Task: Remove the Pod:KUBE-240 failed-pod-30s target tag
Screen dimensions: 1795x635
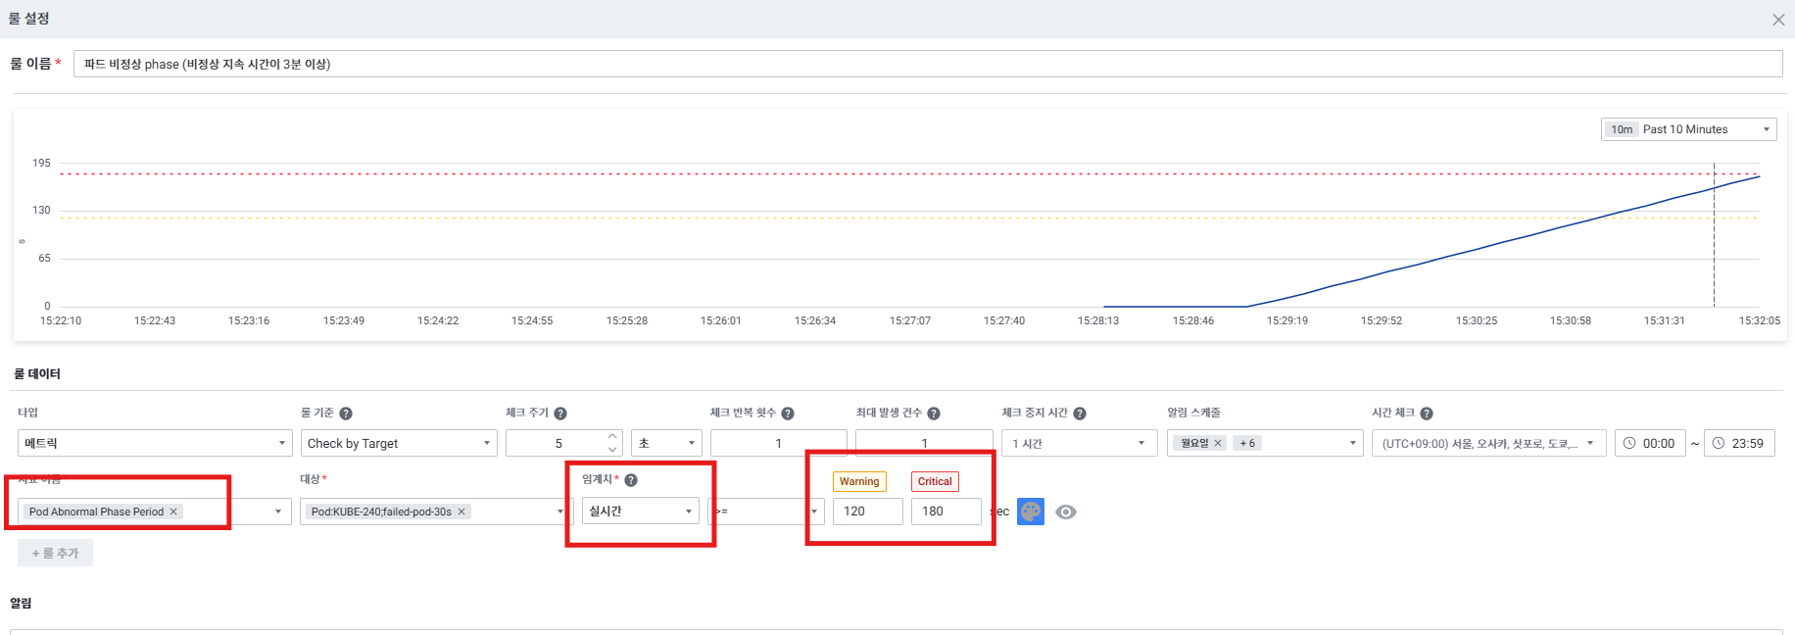Action: coord(461,512)
